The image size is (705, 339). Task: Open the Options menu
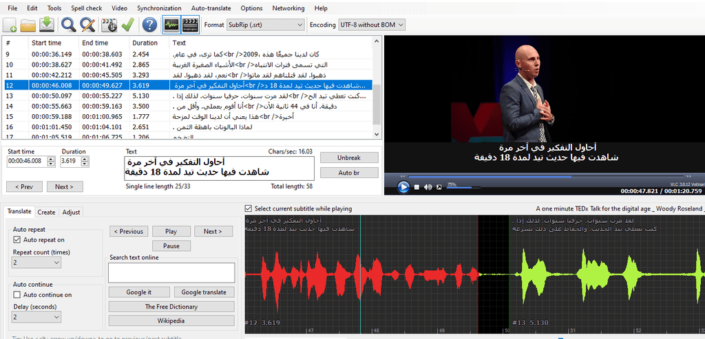click(251, 8)
